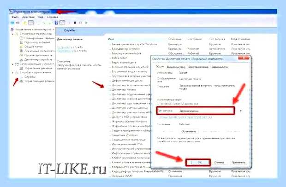Select the Защитник Windows service
The width and height of the screenshot is (286, 187).
point(125,135)
